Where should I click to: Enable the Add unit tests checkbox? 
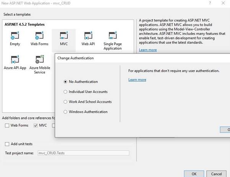(x=7, y=144)
